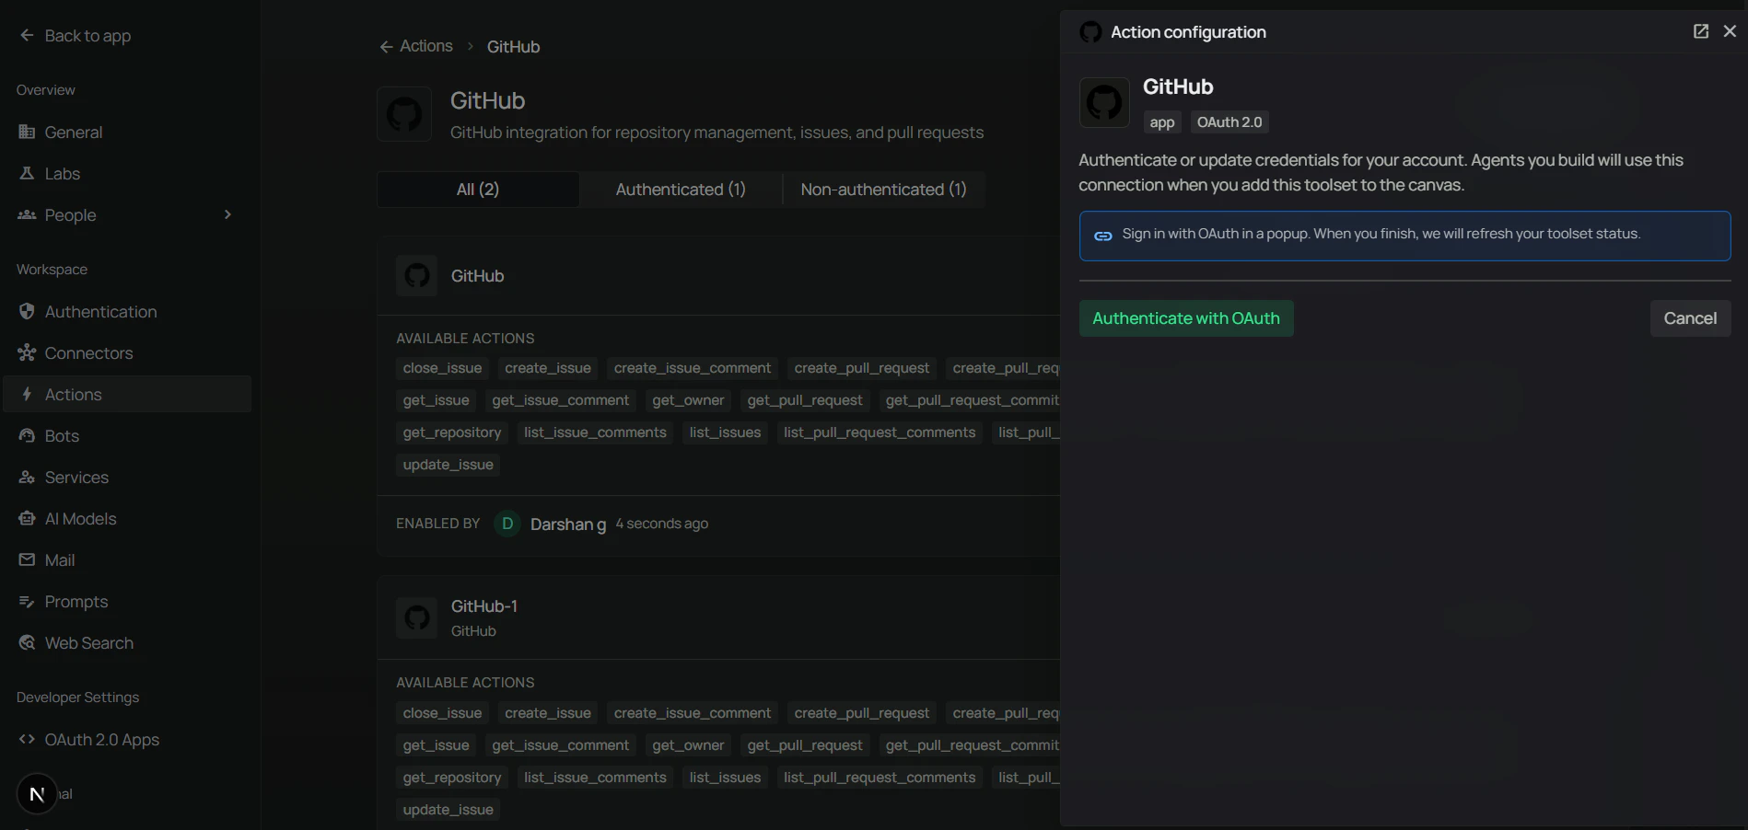Click the app badge in panel
Image resolution: width=1748 pixels, height=830 pixels.
1162,122
